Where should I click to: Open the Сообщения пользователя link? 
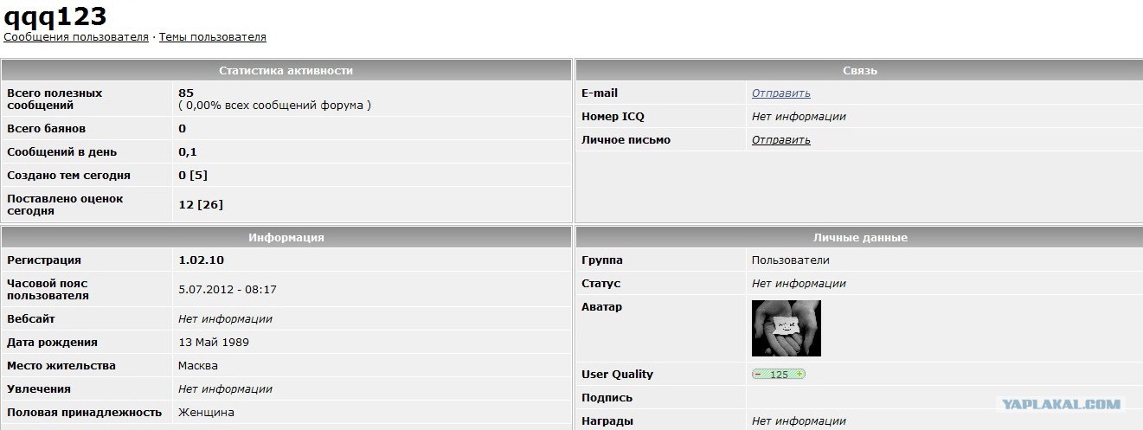coord(76,37)
